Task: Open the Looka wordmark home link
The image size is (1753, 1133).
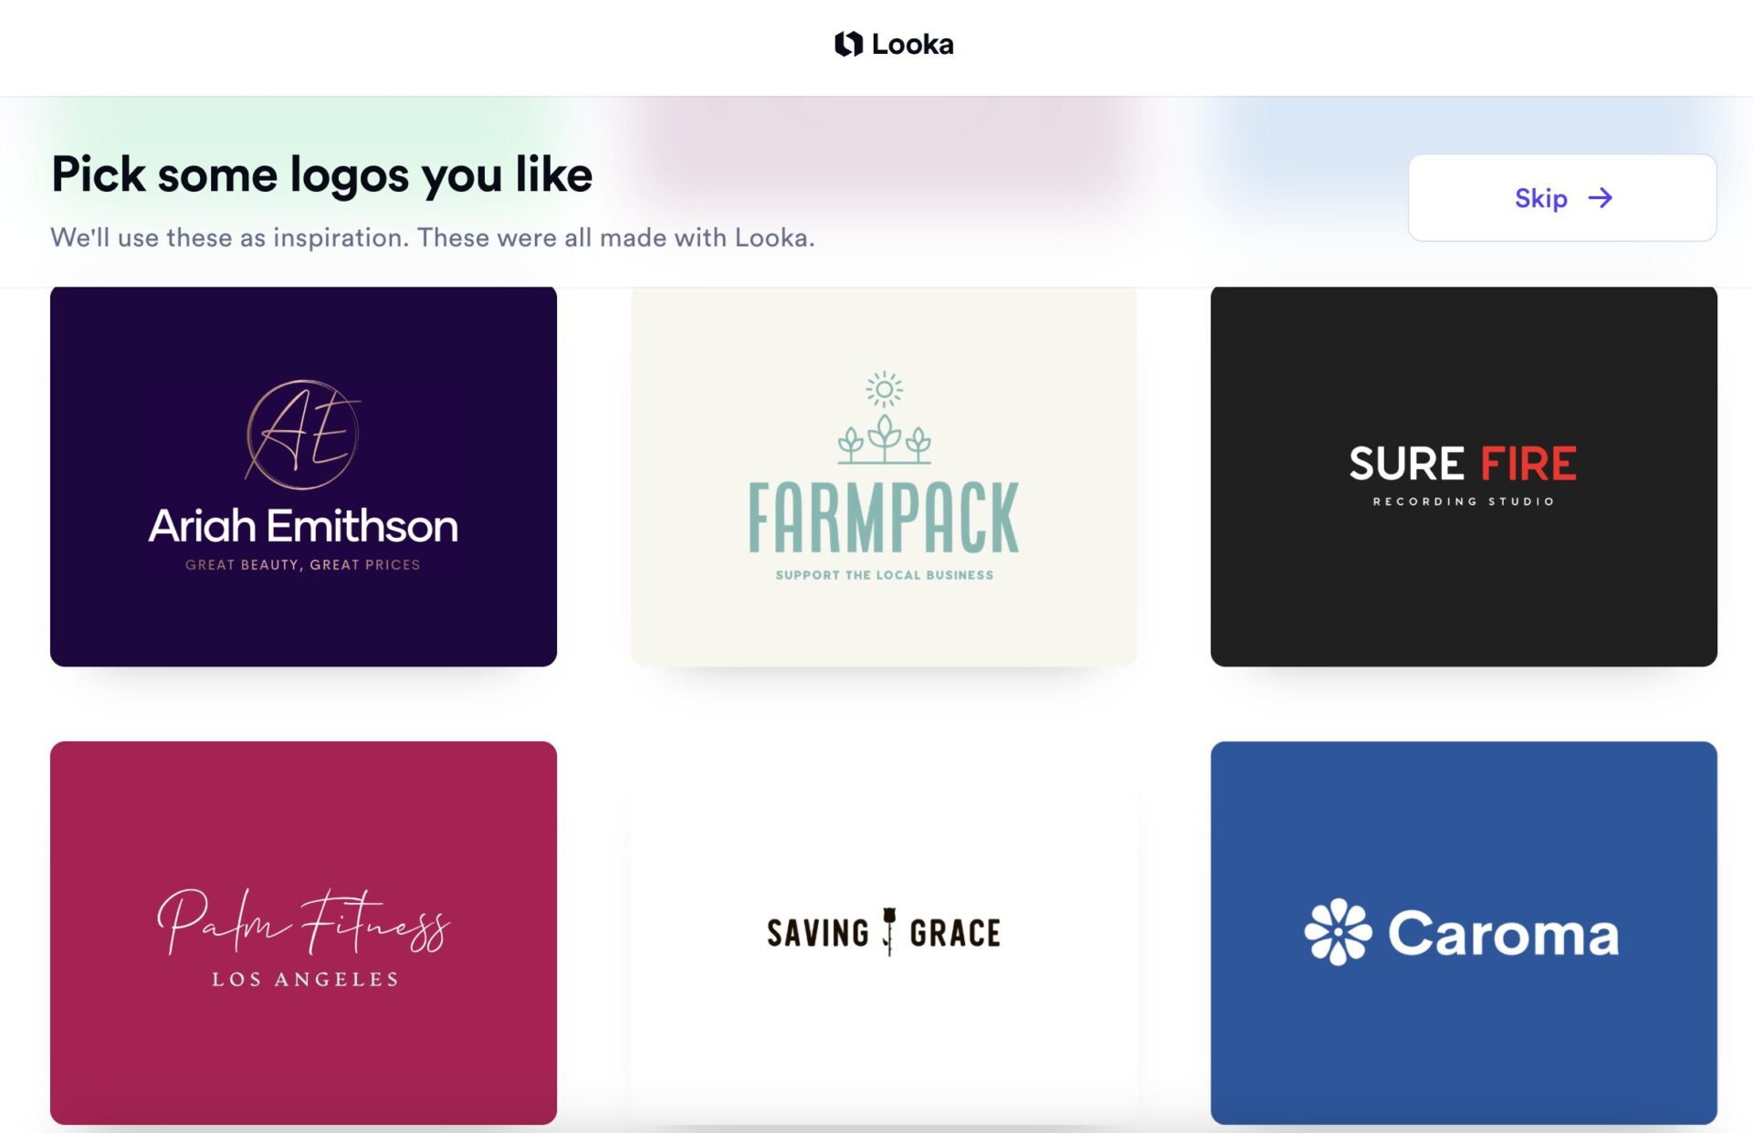Action: (912, 44)
